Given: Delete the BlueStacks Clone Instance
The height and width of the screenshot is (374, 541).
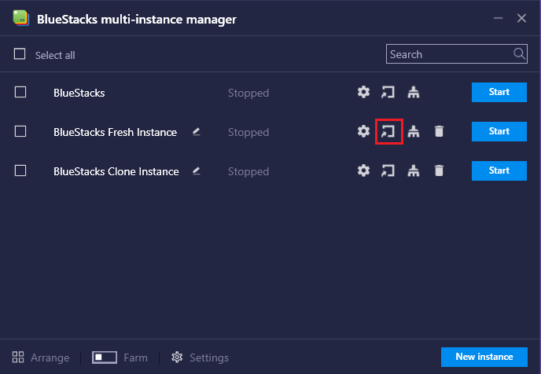Looking at the screenshot, I should coord(439,170).
